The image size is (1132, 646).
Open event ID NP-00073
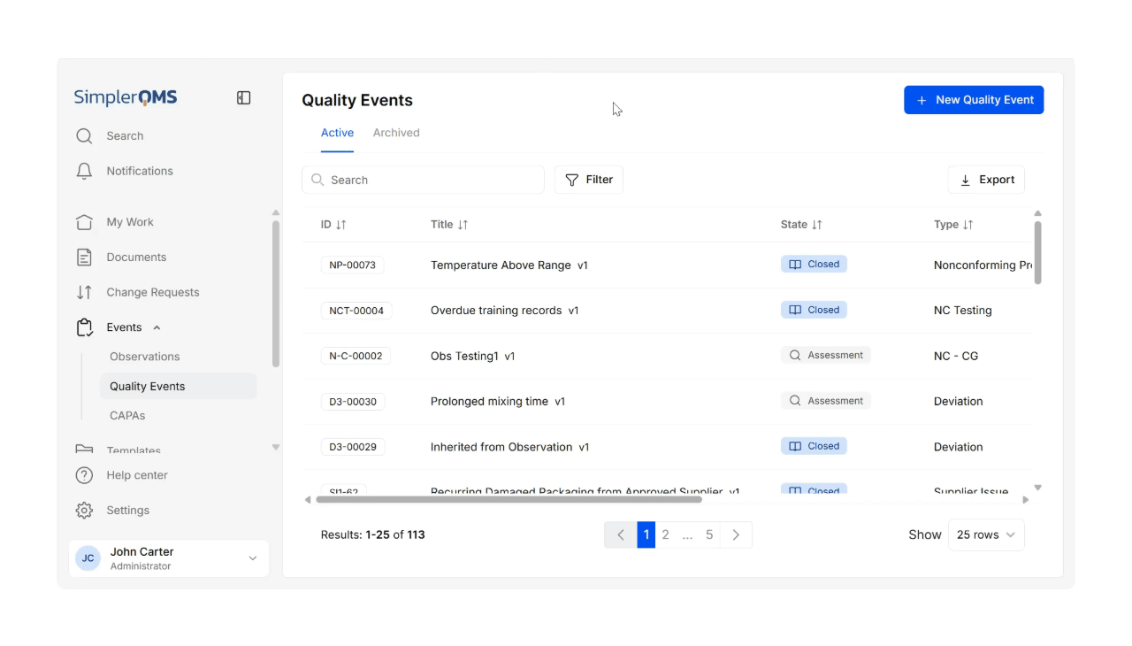(352, 265)
